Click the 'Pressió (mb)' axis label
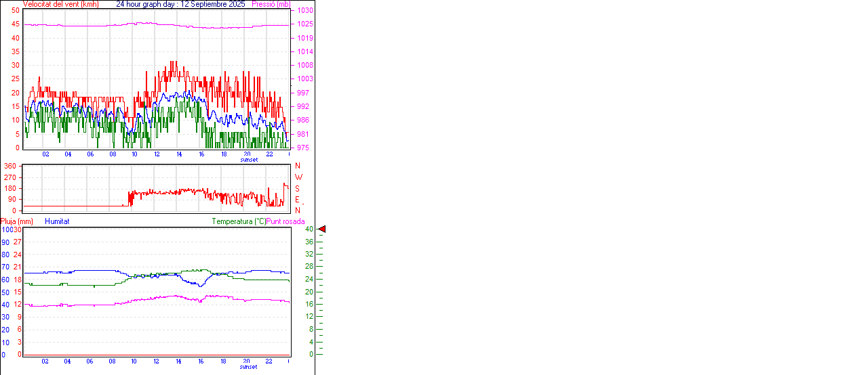Viewport: 868px width, 375px height. 270,4
